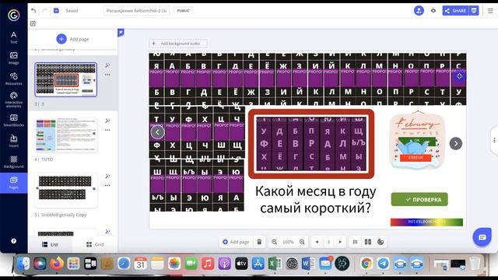
Task: Zoom in with plus magnifier
Action: coord(302,242)
